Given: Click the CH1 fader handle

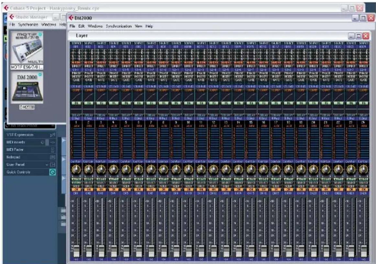Looking at the screenshot, I should point(76,251).
